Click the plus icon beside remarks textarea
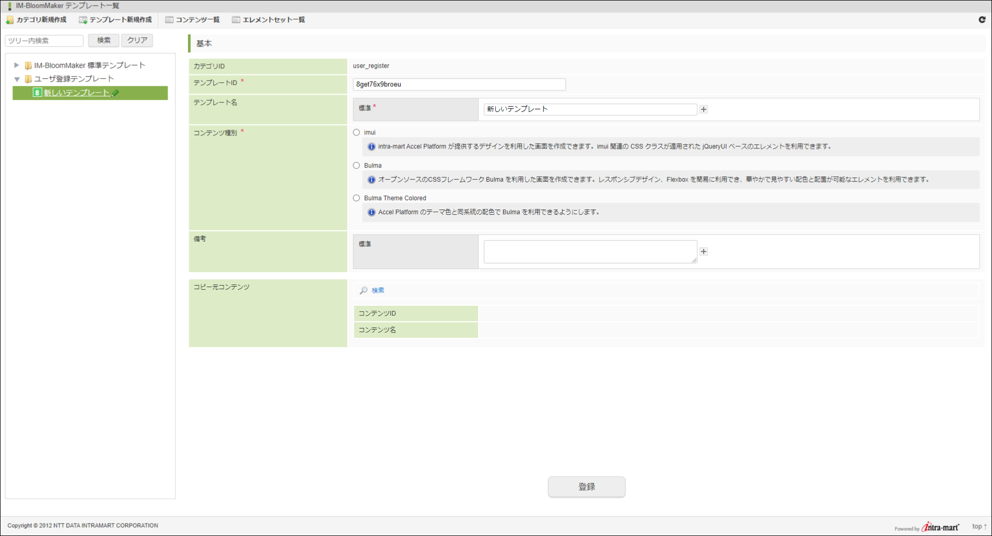Viewport: 992px width, 536px height. (x=703, y=251)
